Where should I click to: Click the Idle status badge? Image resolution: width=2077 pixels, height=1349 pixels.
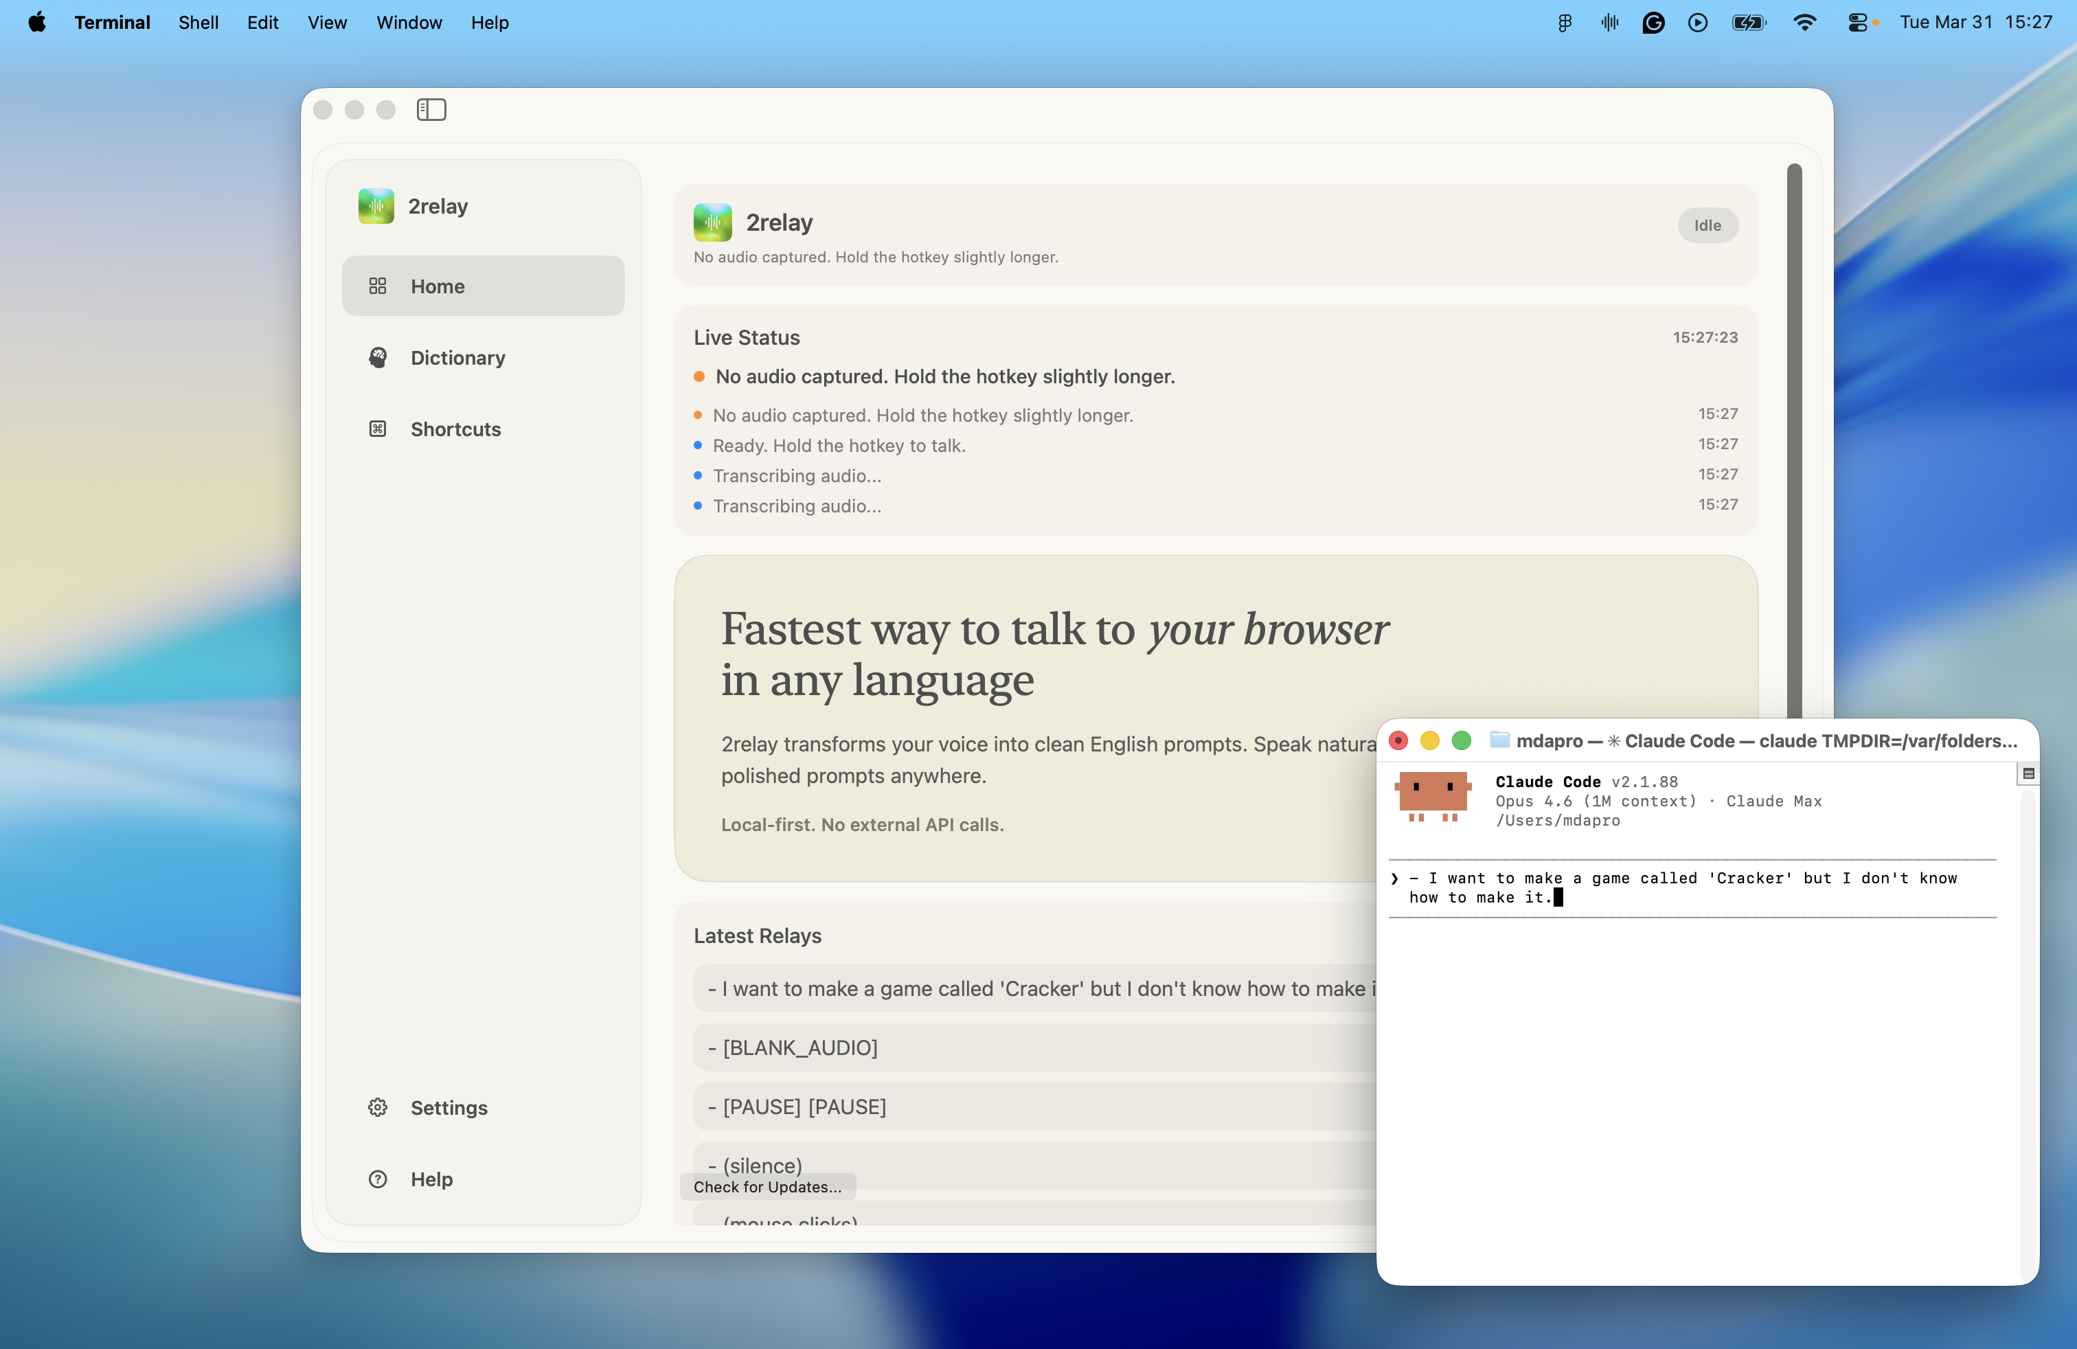coord(1707,225)
